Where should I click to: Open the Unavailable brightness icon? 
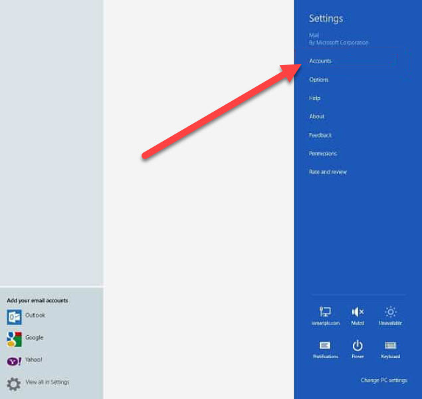pyautogui.click(x=390, y=312)
